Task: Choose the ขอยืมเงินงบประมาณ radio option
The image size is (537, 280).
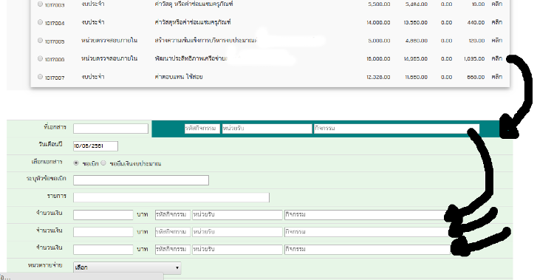Action: point(103,163)
